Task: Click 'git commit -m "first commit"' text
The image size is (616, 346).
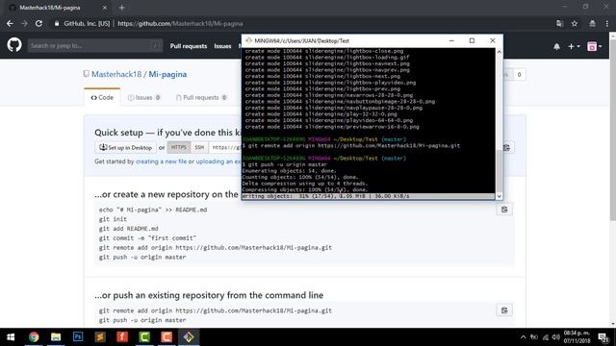Action: 147,238
